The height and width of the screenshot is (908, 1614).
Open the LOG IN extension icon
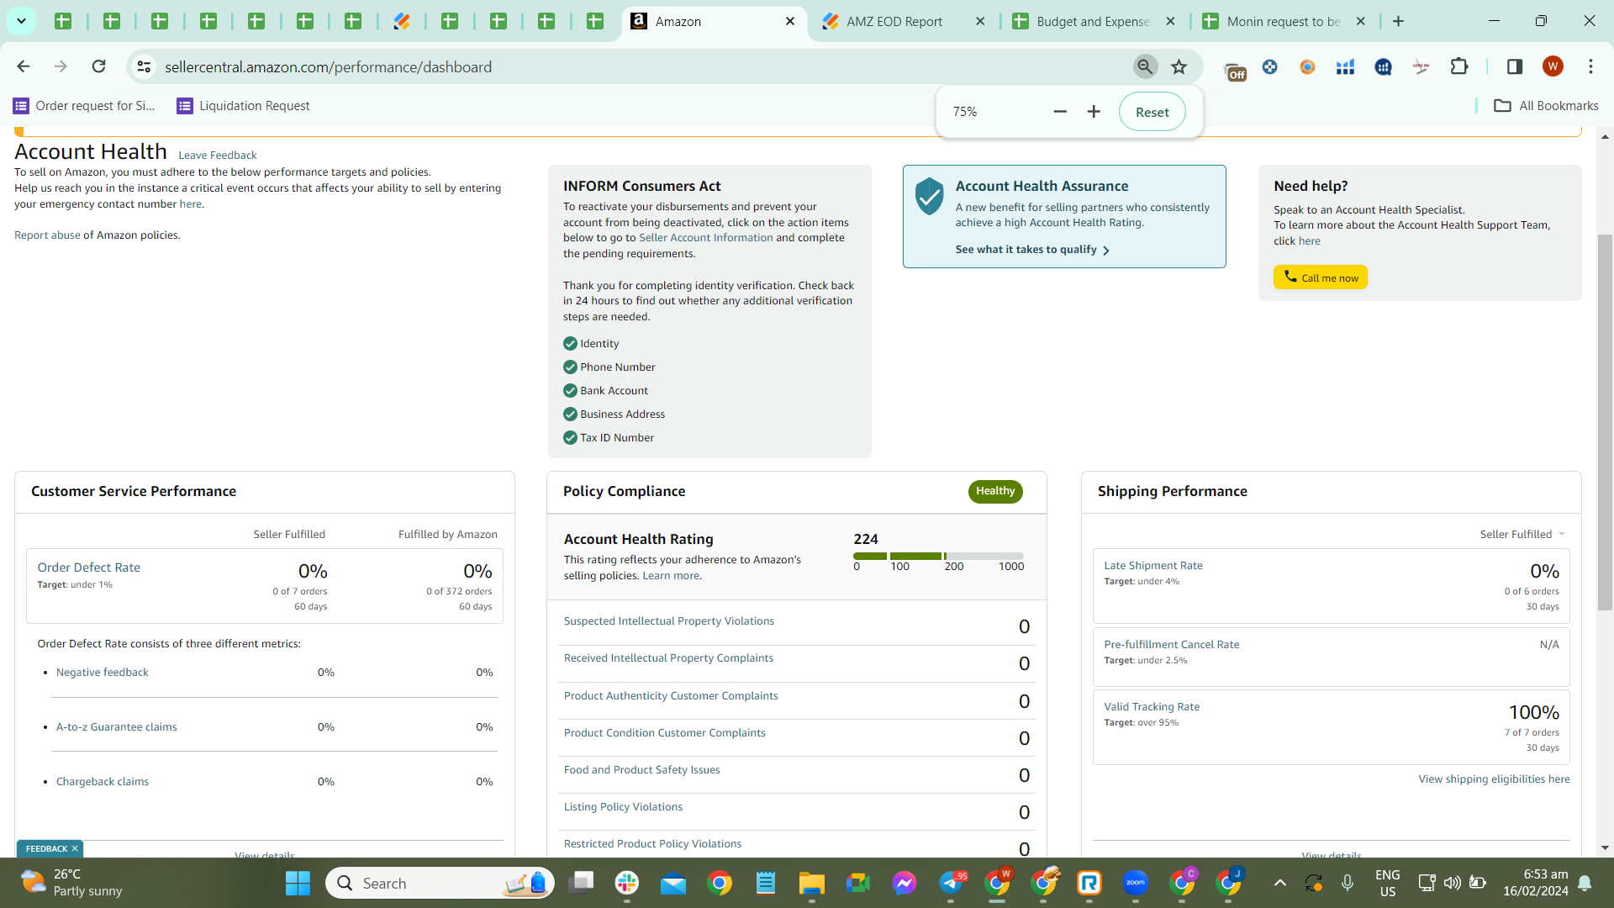pos(1421,66)
